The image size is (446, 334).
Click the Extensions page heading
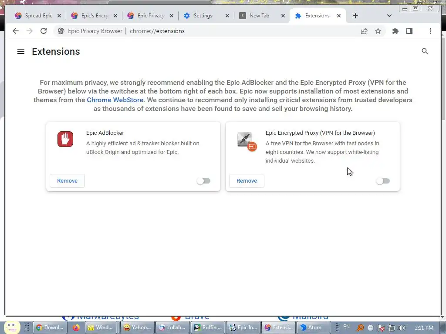point(56,51)
